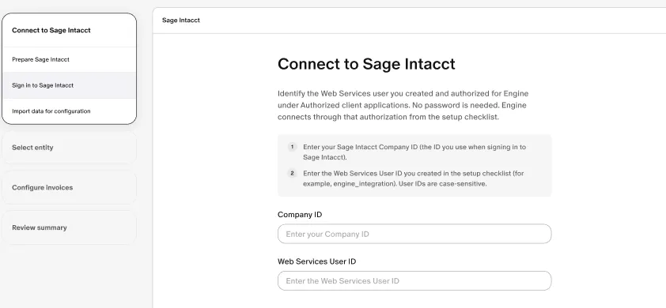Focus the Company ID input field
Image resolution: width=666 pixels, height=308 pixels.
(414, 234)
